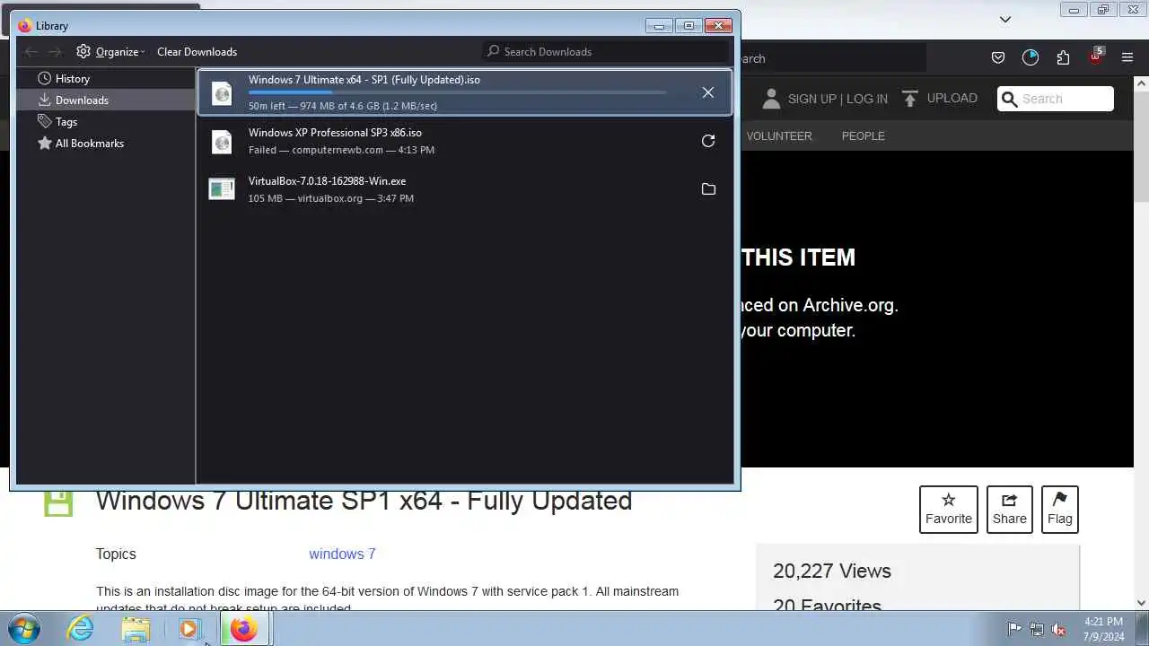Screen dimensions: 1149x646
Task: Open the VOLUNTEER nav item
Action: point(779,136)
